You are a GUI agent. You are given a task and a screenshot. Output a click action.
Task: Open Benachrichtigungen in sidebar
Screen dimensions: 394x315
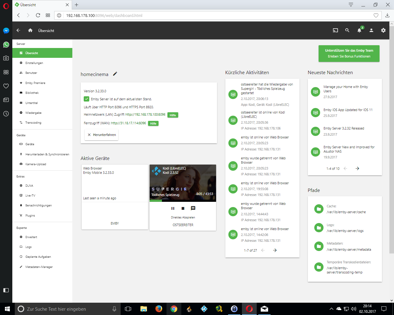click(x=42, y=205)
